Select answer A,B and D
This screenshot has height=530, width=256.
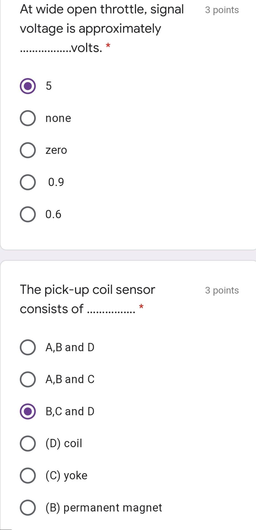[x=28, y=348]
